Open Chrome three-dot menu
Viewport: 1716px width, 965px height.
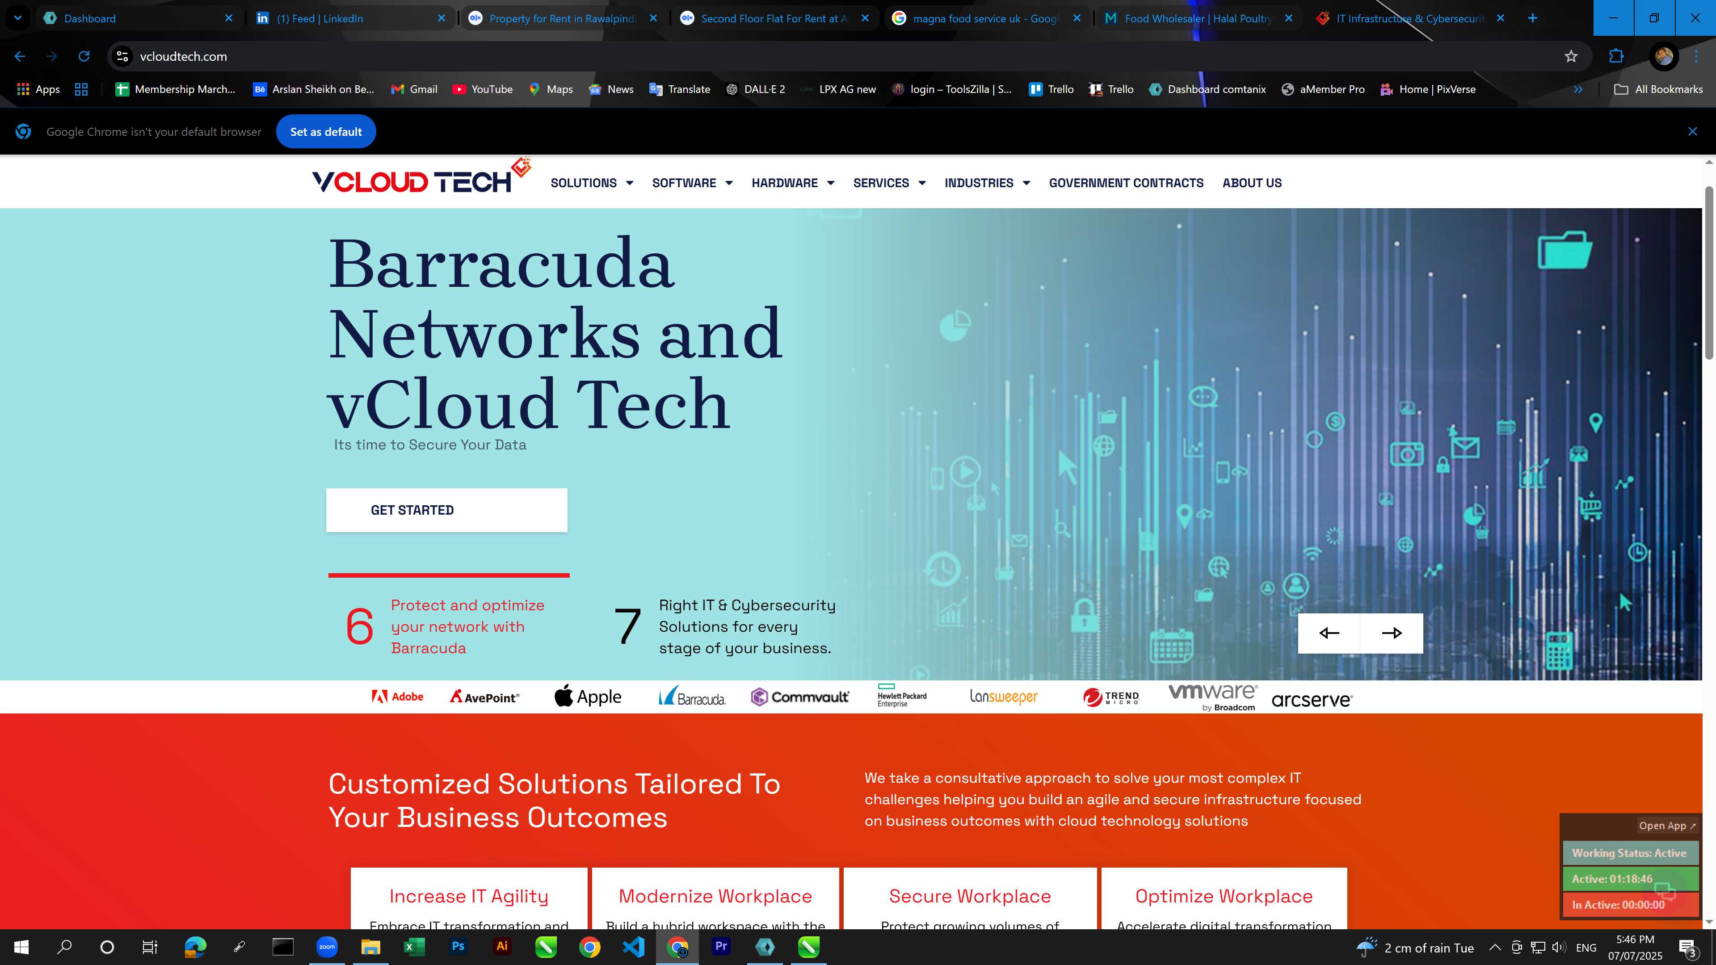(1696, 57)
